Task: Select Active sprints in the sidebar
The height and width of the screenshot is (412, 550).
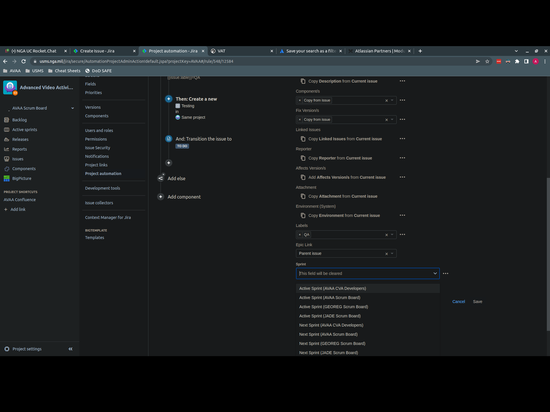Action: click(x=24, y=130)
